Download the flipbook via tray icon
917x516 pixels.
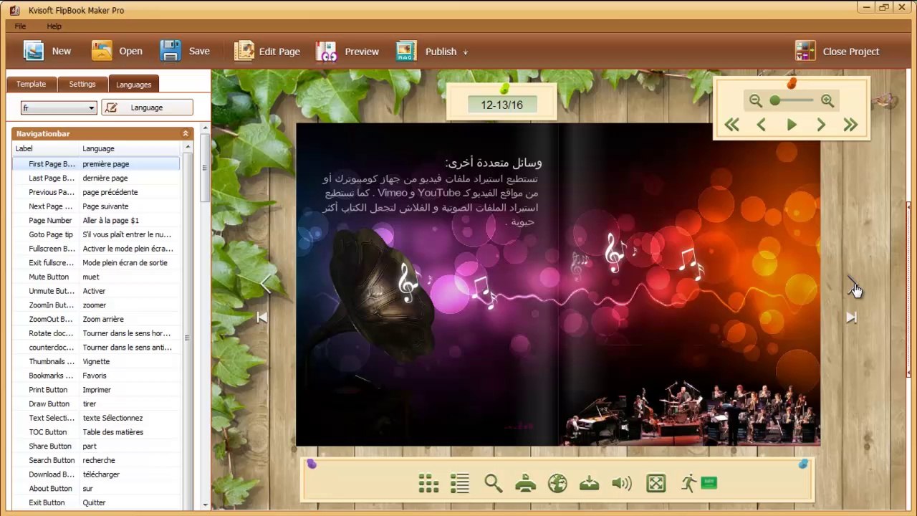(x=590, y=484)
